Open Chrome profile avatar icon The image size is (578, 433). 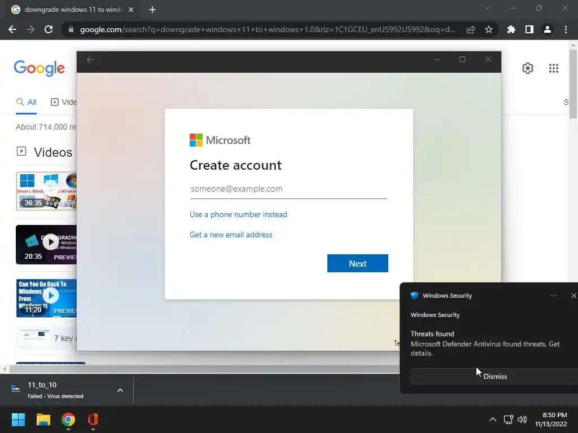coord(548,29)
